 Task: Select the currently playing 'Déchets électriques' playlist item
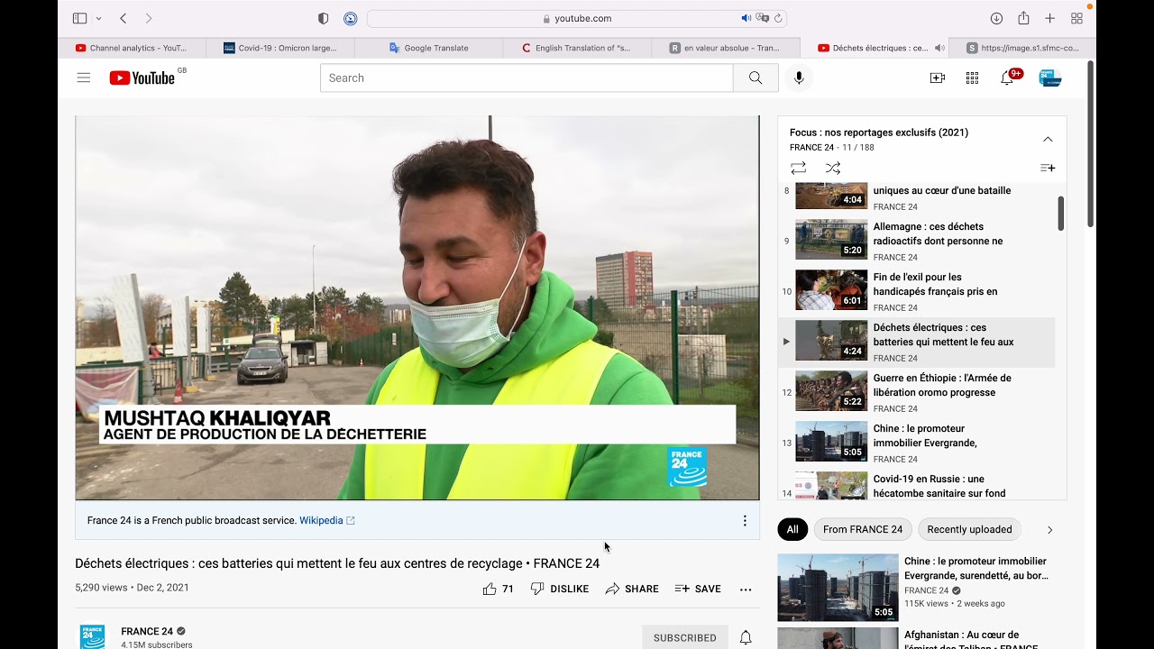[916, 342]
